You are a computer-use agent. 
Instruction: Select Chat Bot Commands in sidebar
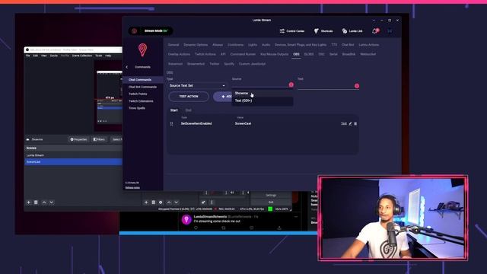(x=142, y=87)
